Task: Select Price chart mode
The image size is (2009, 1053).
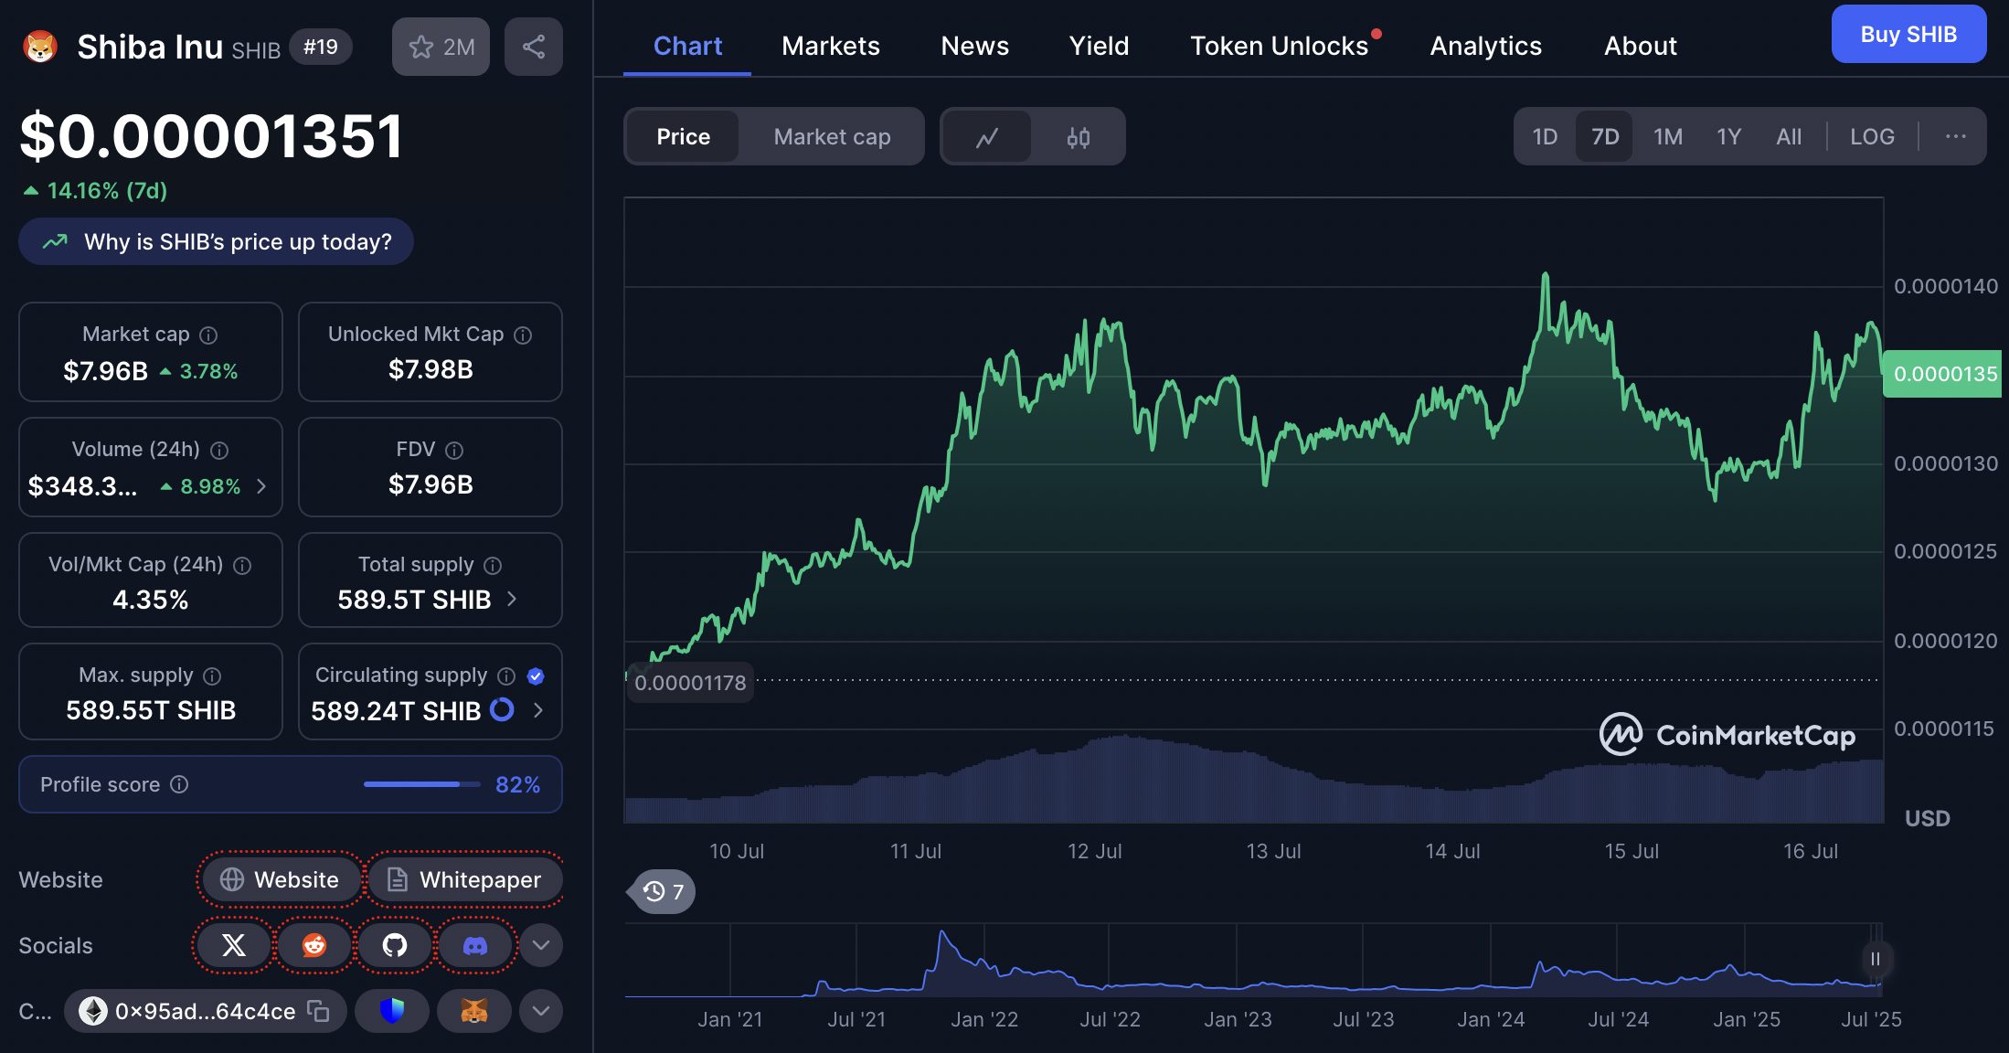Action: click(683, 137)
